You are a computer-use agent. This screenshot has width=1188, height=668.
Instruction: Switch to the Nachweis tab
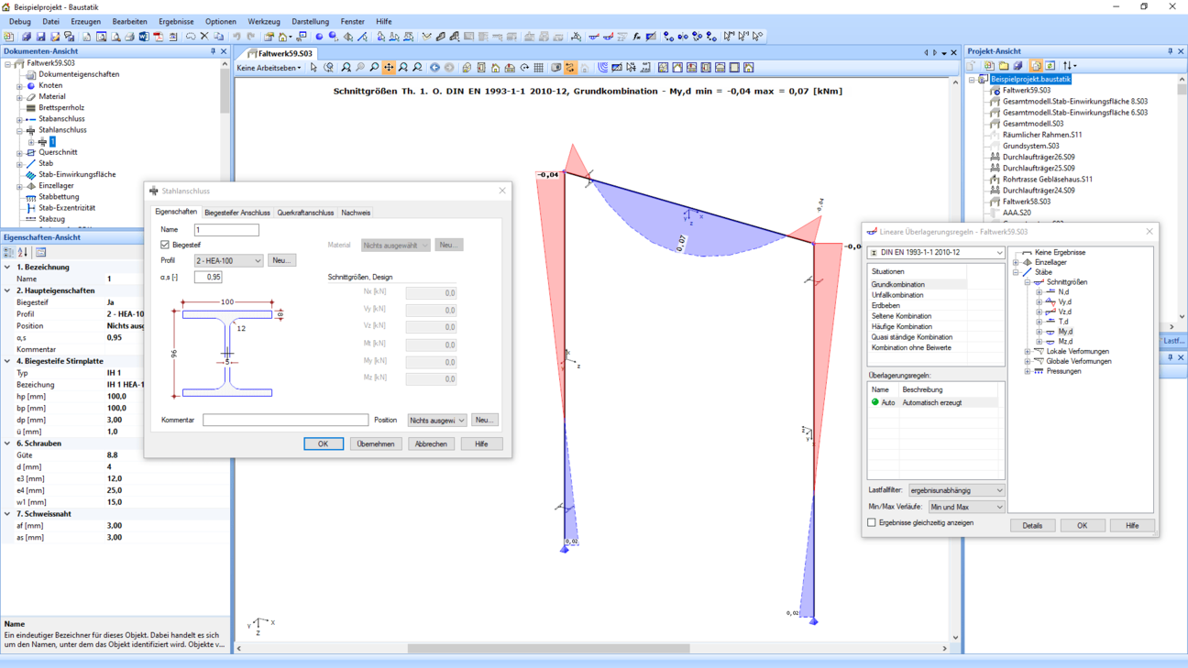coord(356,213)
